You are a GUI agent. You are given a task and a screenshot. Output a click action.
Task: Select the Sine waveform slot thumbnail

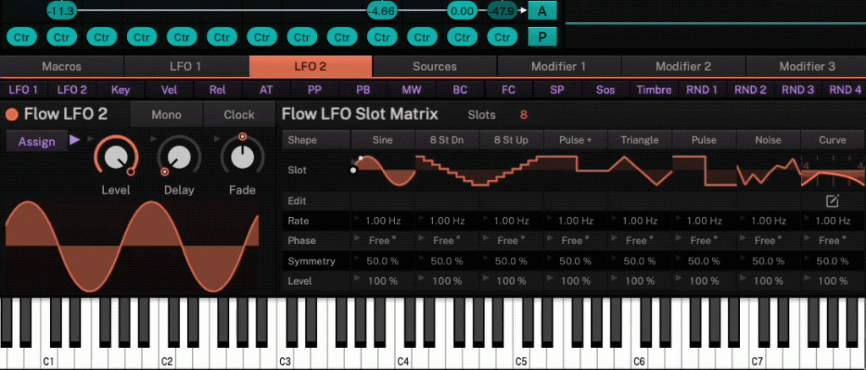(382, 171)
